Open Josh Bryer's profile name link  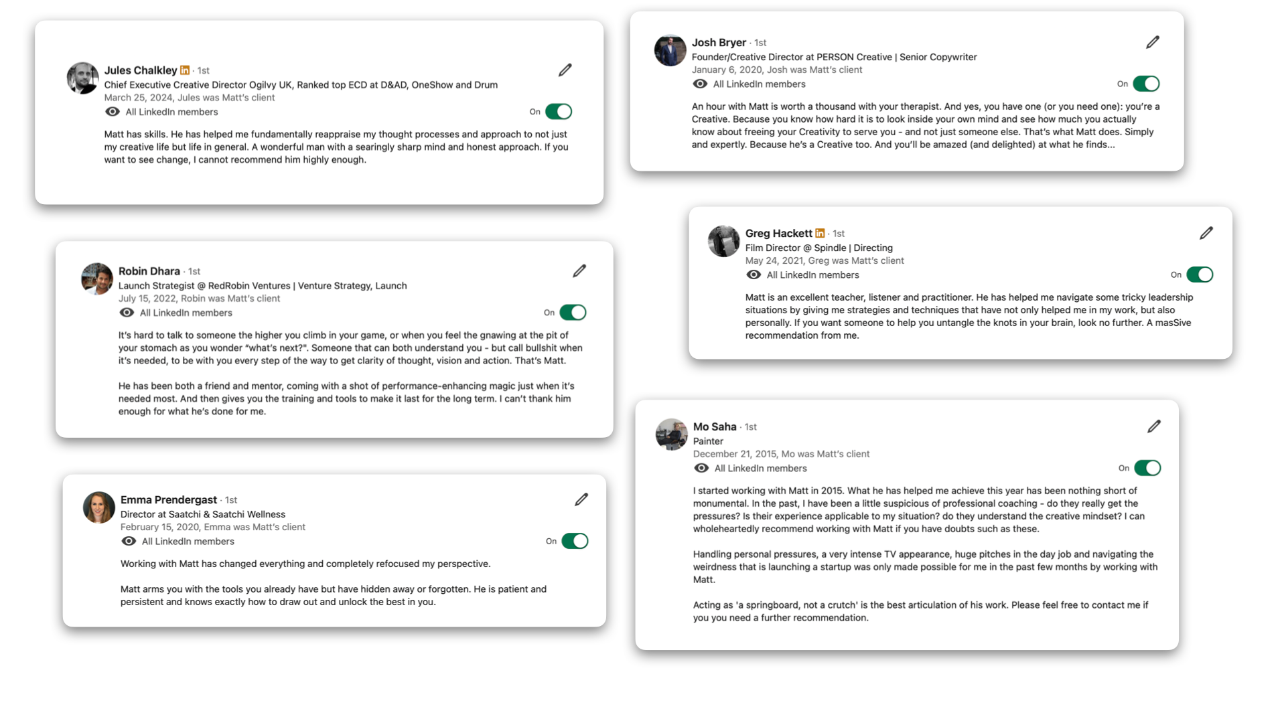pos(719,42)
